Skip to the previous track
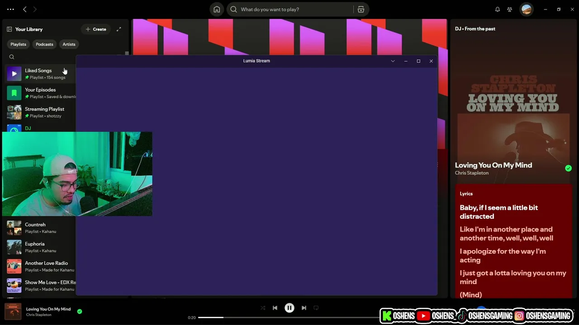Screen dimensions: 579x325 click(x=275, y=308)
